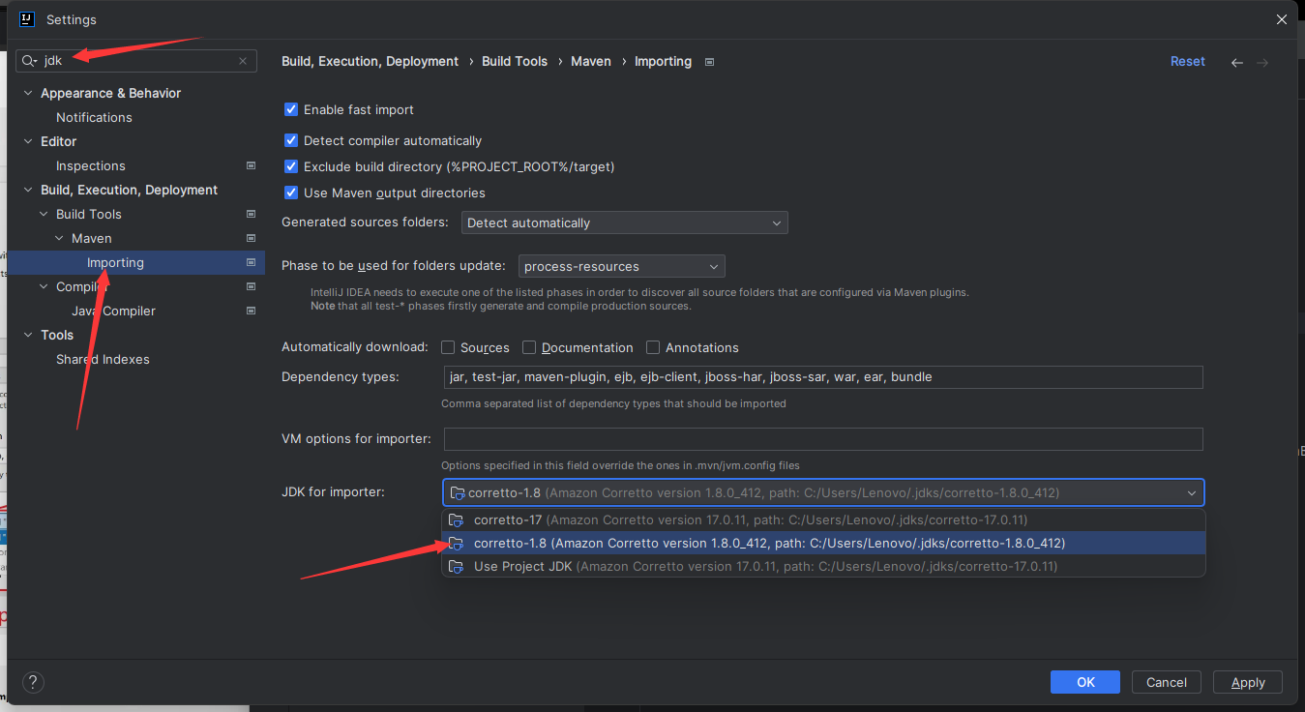Select Use Project JDK option
The width and height of the screenshot is (1305, 712).
[x=823, y=566]
